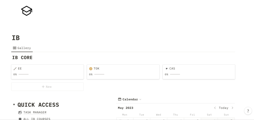The height and width of the screenshot is (120, 254).
Task: Click the calendar view icon
Action: (x=120, y=99)
